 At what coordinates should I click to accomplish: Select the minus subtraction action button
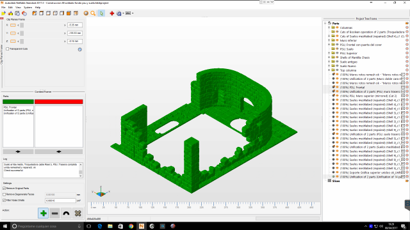coord(54,213)
